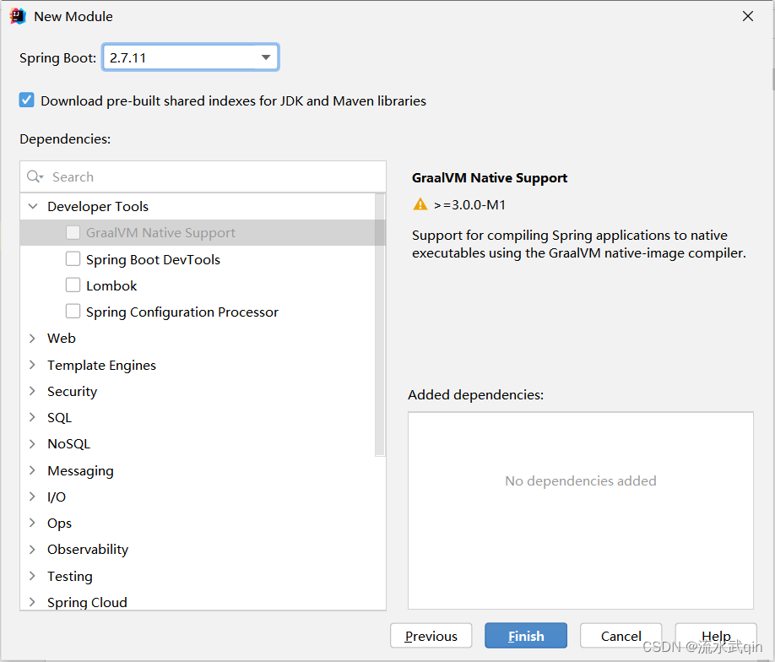The width and height of the screenshot is (775, 662).
Task: Click the dependencies list scrollbar
Action: click(x=380, y=324)
